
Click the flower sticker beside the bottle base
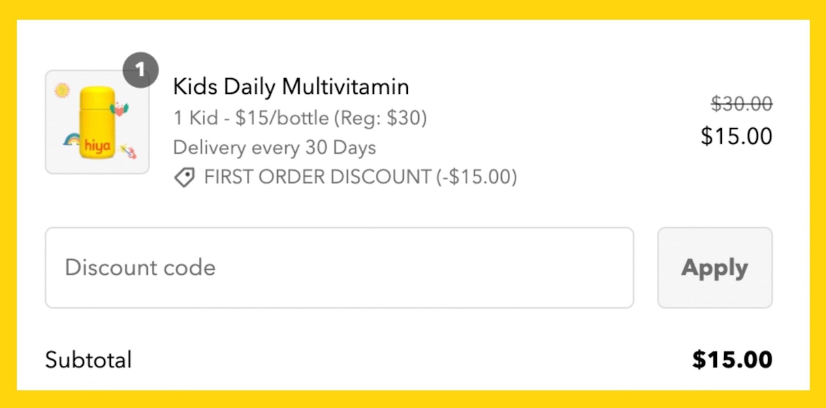(127, 150)
